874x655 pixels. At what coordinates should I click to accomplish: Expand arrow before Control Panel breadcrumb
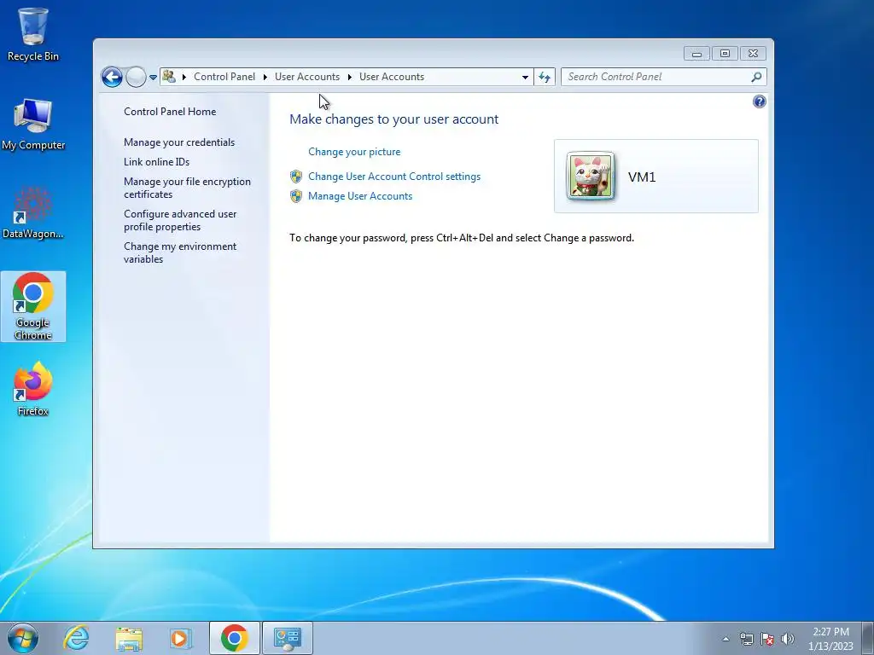(184, 77)
